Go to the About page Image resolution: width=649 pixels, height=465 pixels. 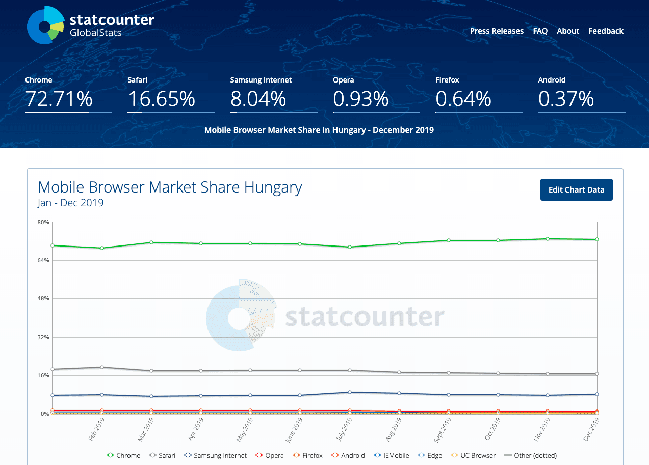tap(567, 31)
